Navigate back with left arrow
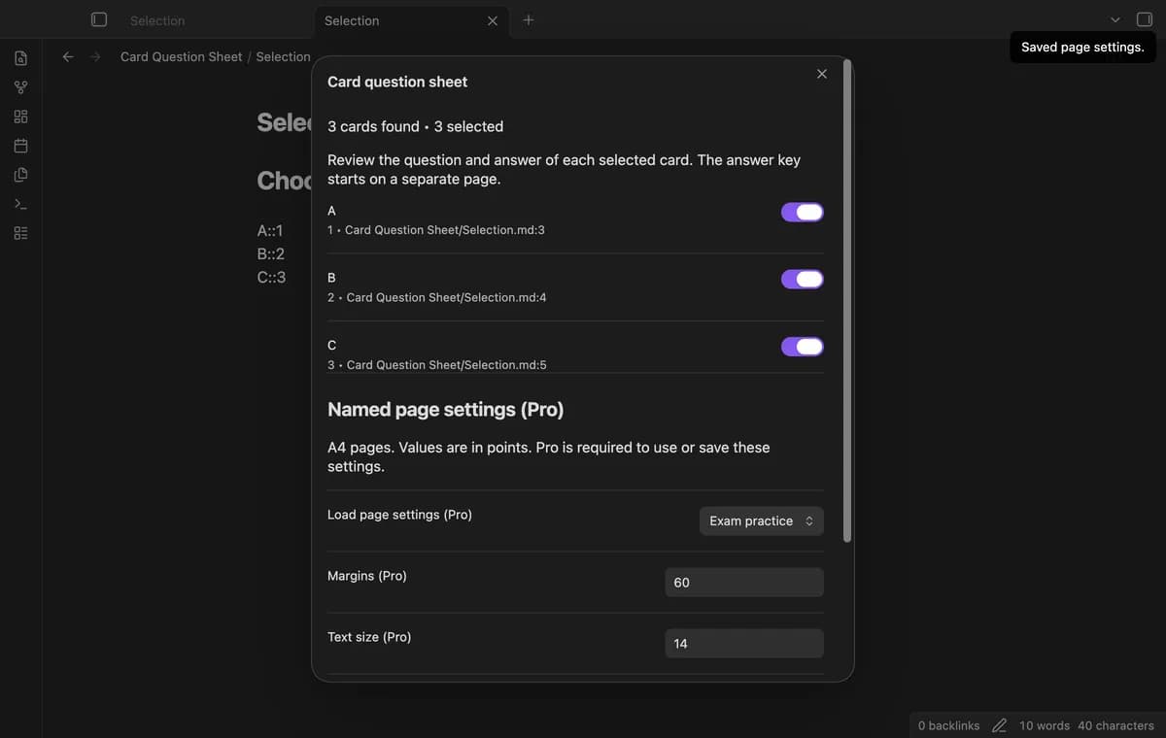Screen dimensions: 1166x738 68,56
